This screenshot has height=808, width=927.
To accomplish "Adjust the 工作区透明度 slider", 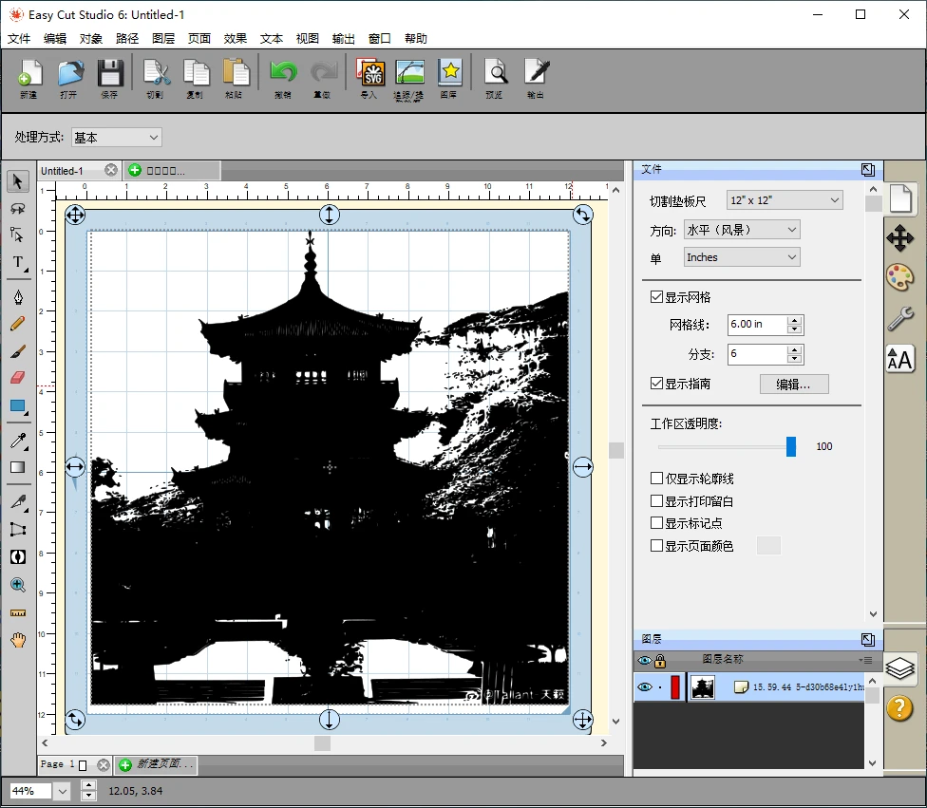I will pyautogui.click(x=791, y=446).
